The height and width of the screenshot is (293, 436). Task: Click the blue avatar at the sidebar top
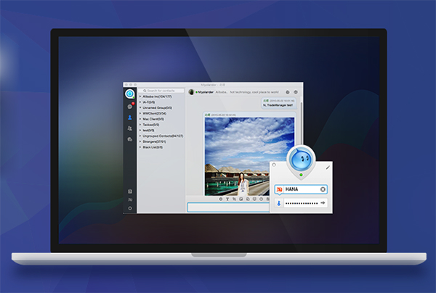pos(129,93)
